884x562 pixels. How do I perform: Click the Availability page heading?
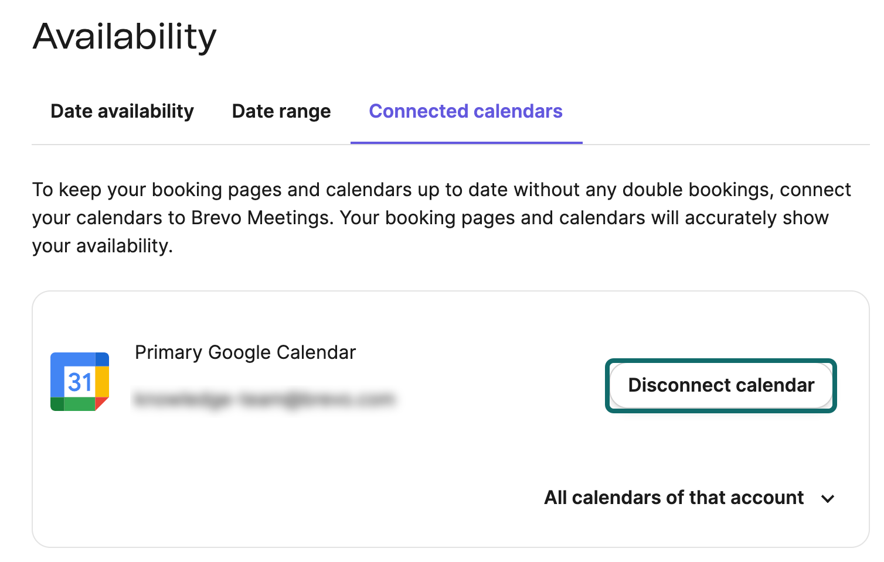(125, 37)
